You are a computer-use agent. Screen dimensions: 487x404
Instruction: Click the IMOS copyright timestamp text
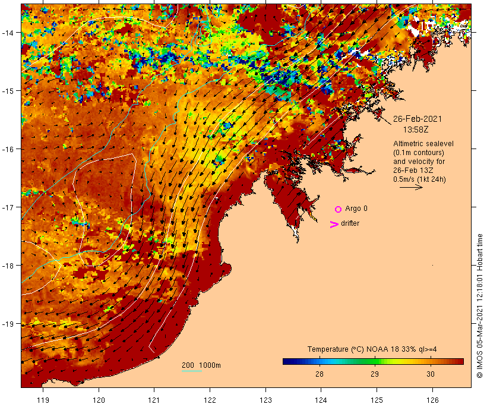(480, 306)
